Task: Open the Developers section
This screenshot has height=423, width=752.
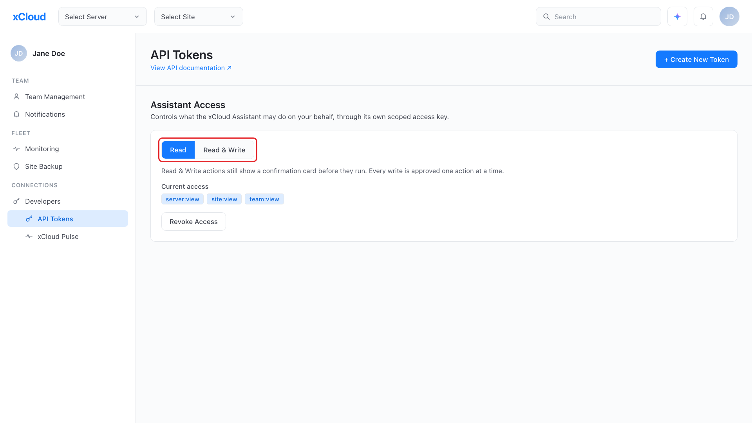Action: point(68,201)
